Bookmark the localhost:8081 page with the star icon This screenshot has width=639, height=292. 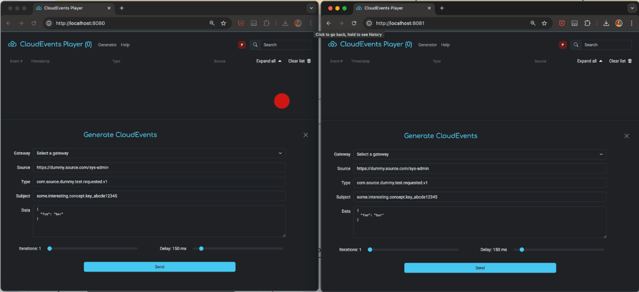[x=544, y=23]
